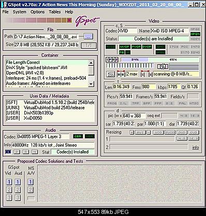The image size is (206, 216).
Task: Click the P-VOP indicator
Action: click(x=136, y=47)
